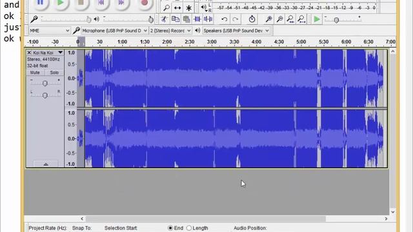This screenshot has width=413, height=232.
Task: Click speaker icon beside playback device
Action: tap(197, 31)
